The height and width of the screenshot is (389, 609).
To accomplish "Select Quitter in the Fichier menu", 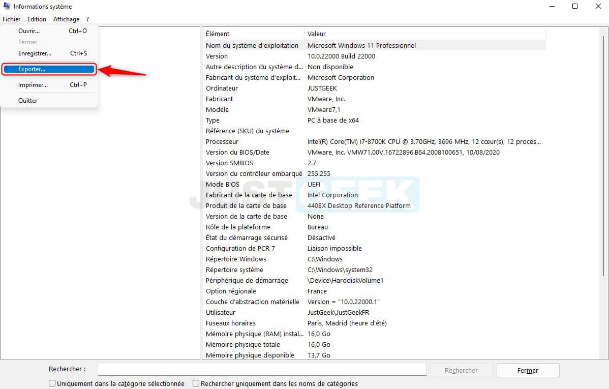I will pyautogui.click(x=49, y=101).
